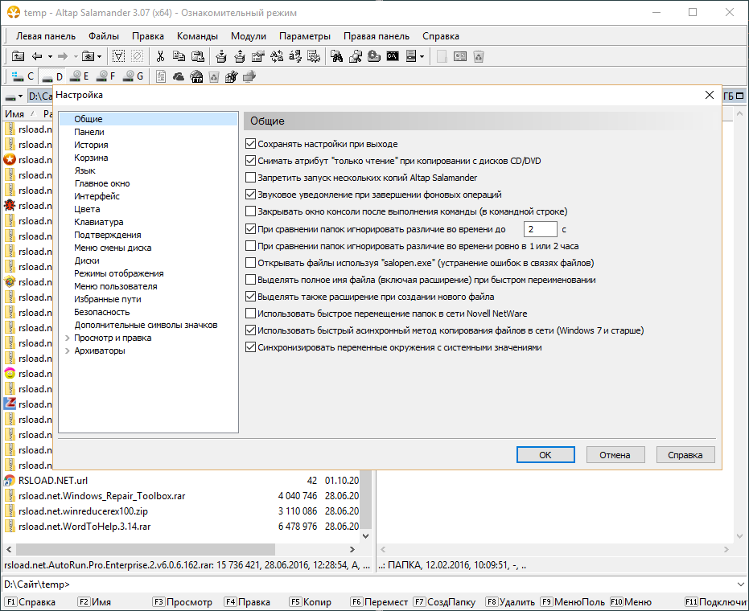Screen dimensions: 749x611
Task: Open the 'Модули' menu
Action: point(249,36)
